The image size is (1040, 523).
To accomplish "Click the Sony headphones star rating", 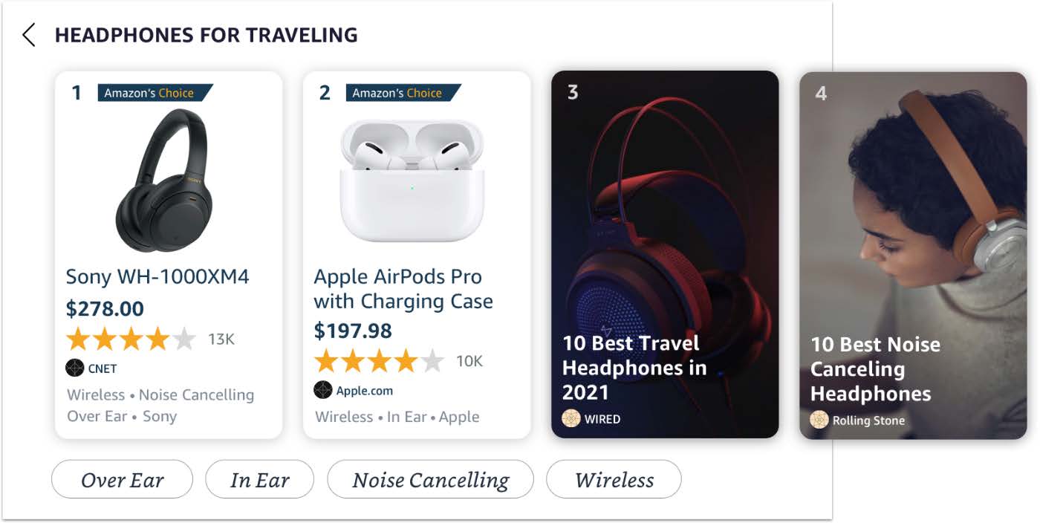I will (x=131, y=340).
